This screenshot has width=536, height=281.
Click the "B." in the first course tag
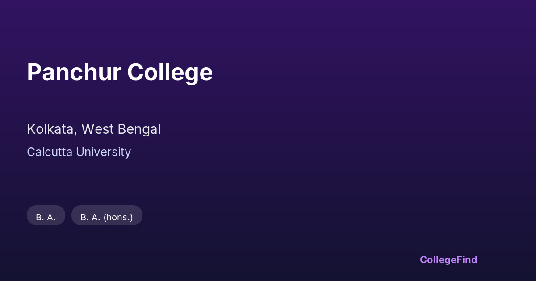(x=40, y=217)
